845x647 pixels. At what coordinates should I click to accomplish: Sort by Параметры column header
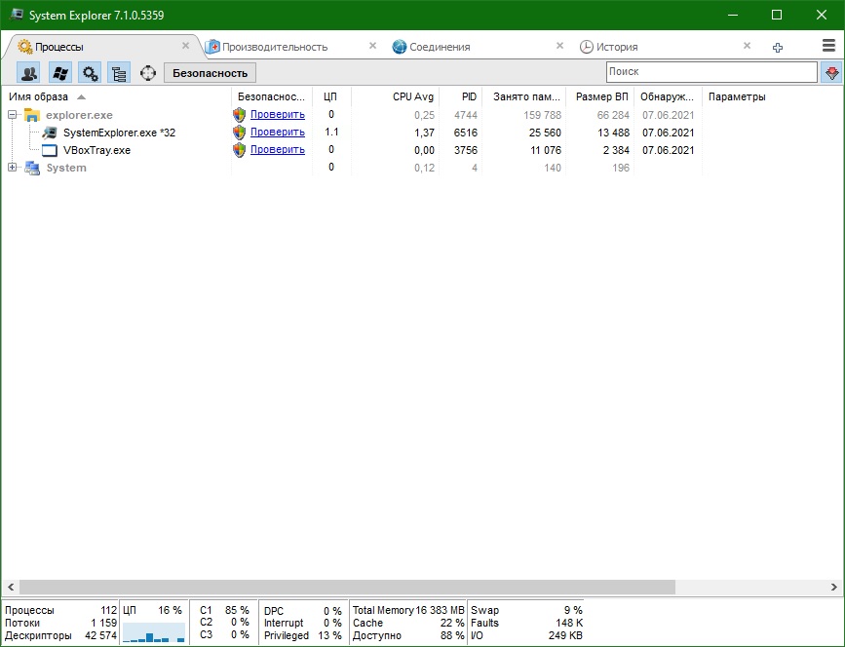point(773,97)
